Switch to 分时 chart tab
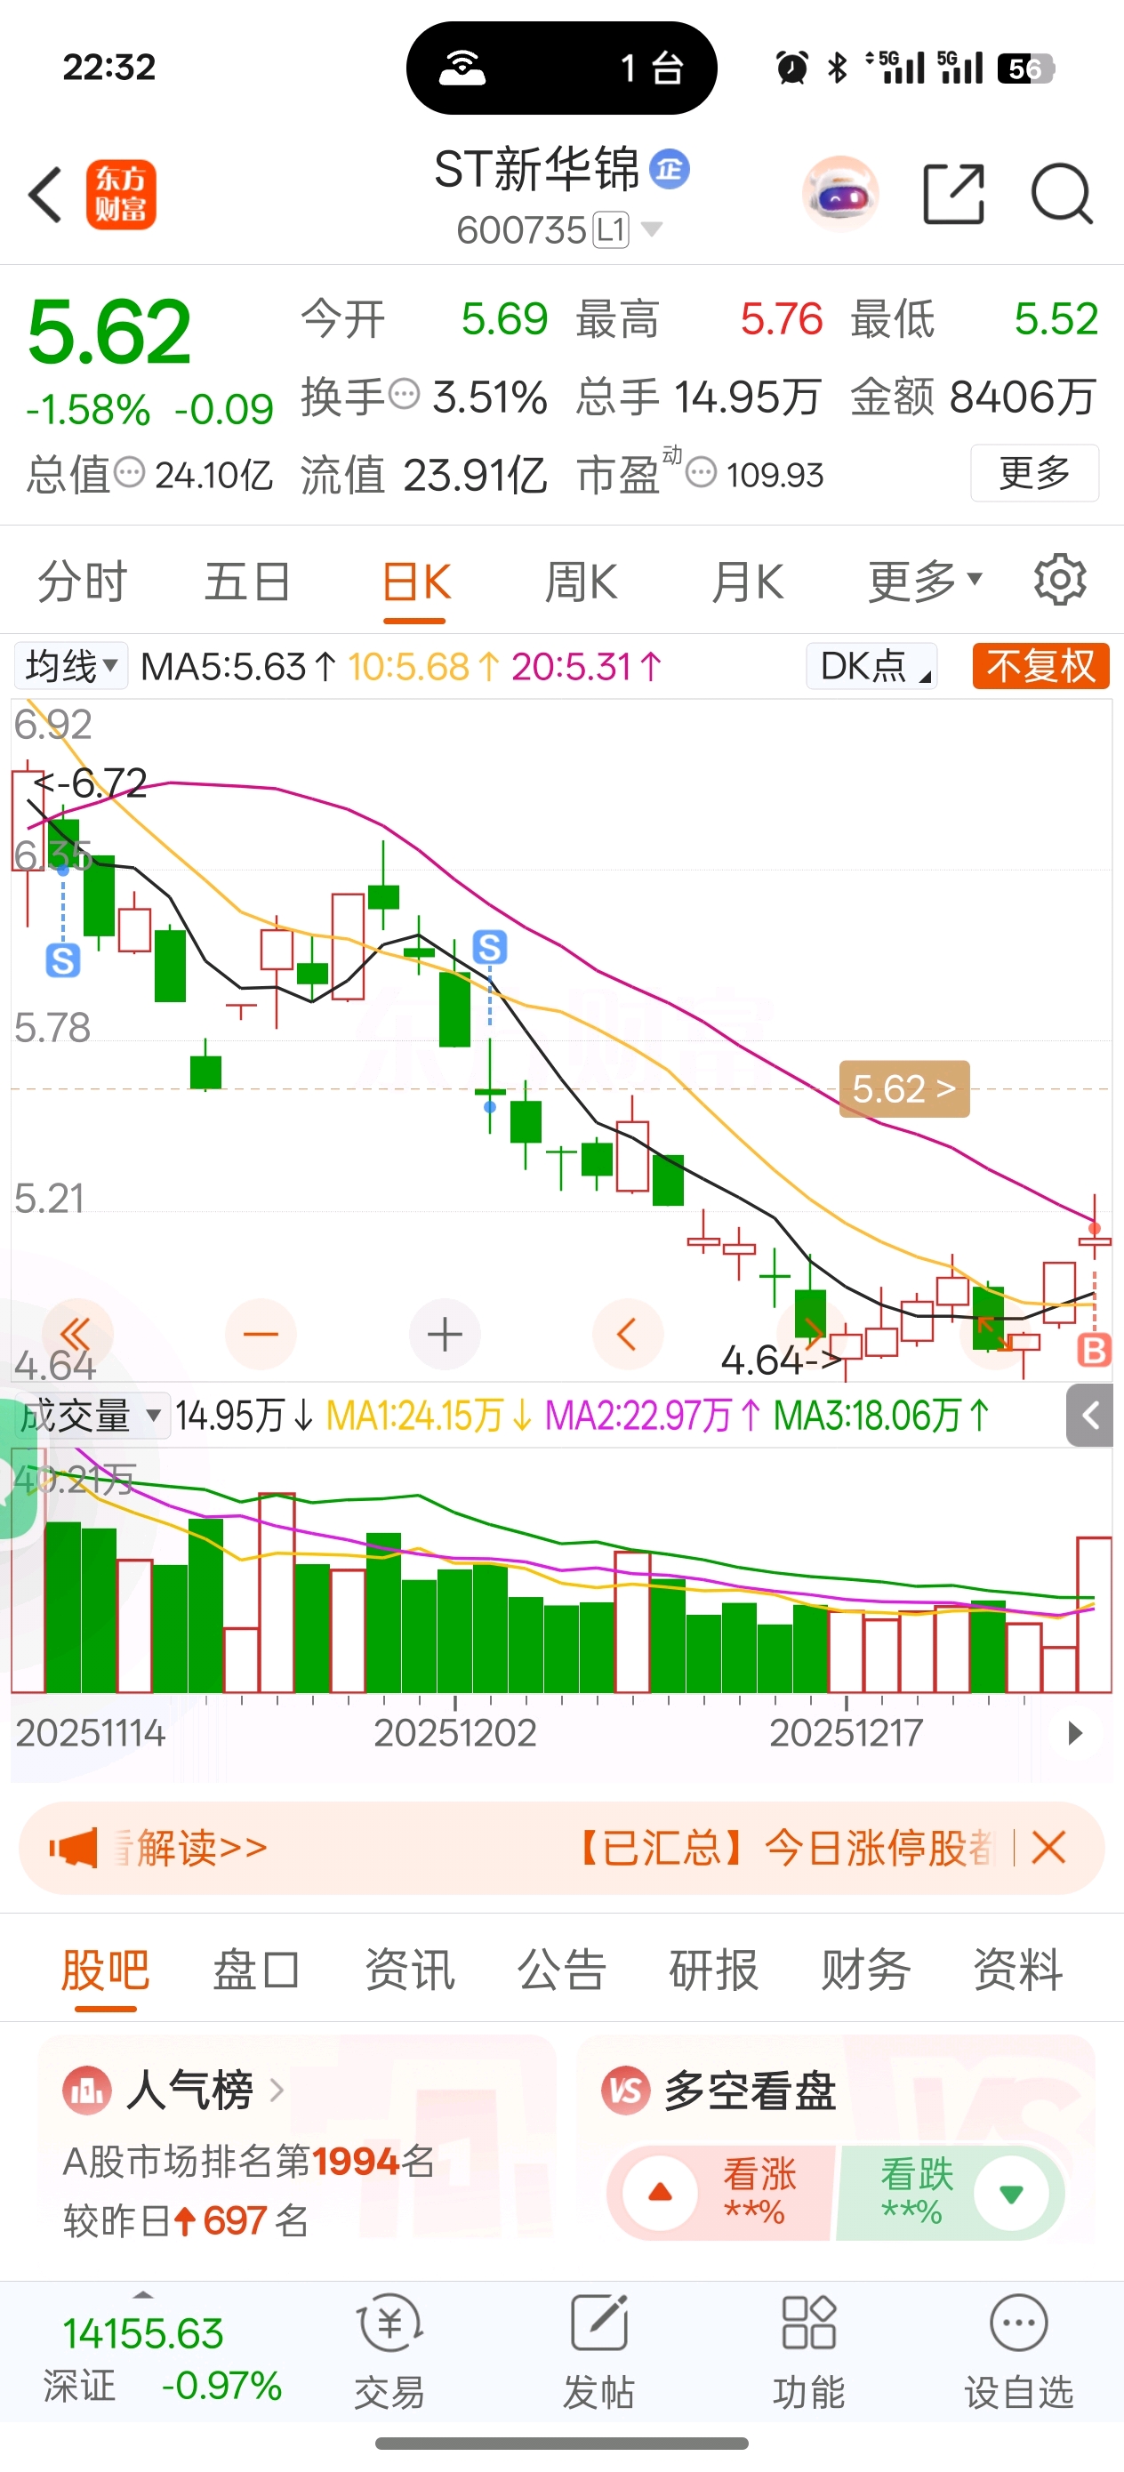 coord(82,582)
